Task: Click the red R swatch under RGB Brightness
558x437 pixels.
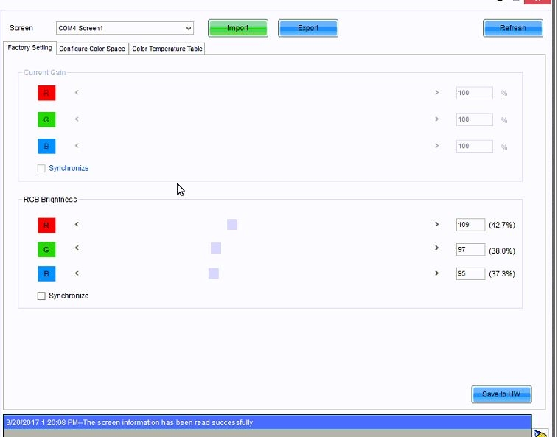Action: 46,225
